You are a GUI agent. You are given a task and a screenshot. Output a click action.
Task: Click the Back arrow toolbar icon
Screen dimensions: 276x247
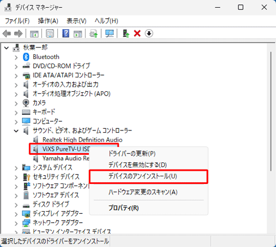point(7,34)
